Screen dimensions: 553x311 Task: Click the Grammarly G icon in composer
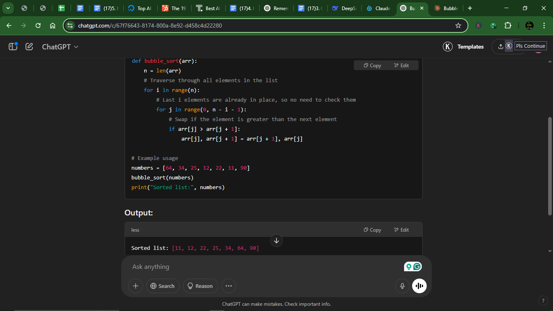pos(417,266)
